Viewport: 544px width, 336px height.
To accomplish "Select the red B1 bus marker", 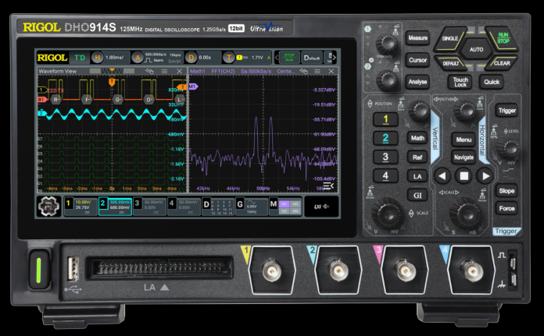I will [x=41, y=100].
